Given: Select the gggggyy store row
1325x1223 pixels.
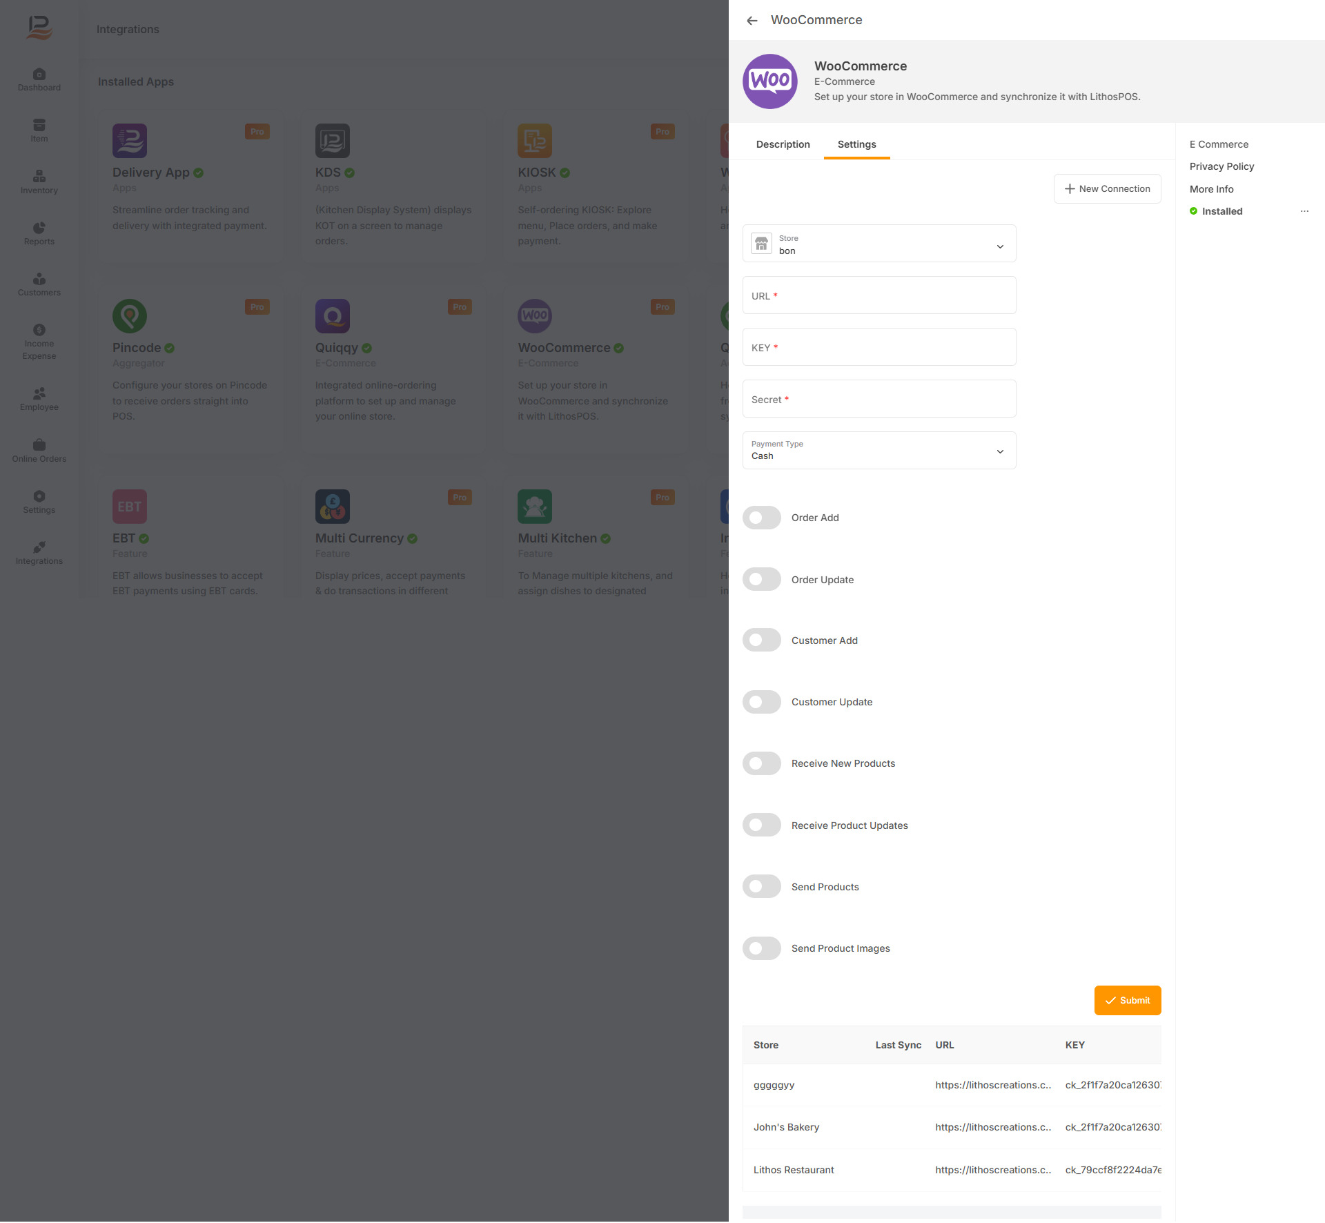Looking at the screenshot, I should pos(952,1085).
